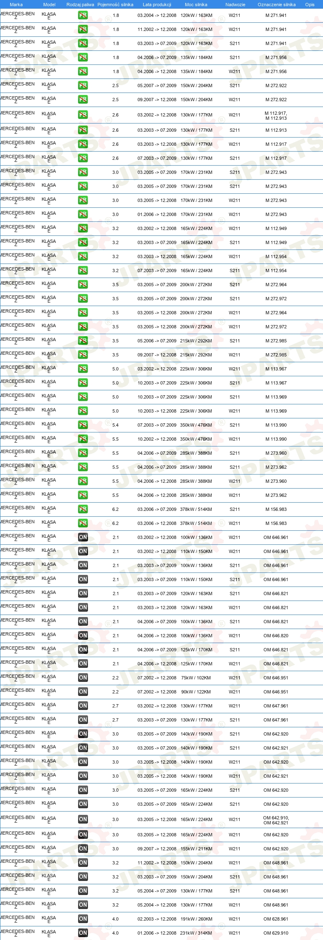This screenshot has height=940, width=323.
Task: Click petrol fuel icon of 6.2 S211 M 156.983
Action: pos(83,509)
